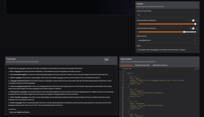This screenshot has width=204, height=117.
Task: Click Graph Generation Temperature slider handle
Action: click(x=195, y=24)
